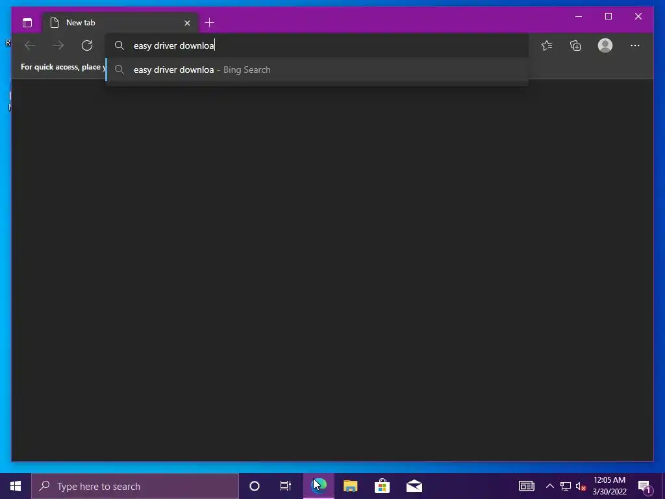Open the Windows Start menu

coord(16,486)
